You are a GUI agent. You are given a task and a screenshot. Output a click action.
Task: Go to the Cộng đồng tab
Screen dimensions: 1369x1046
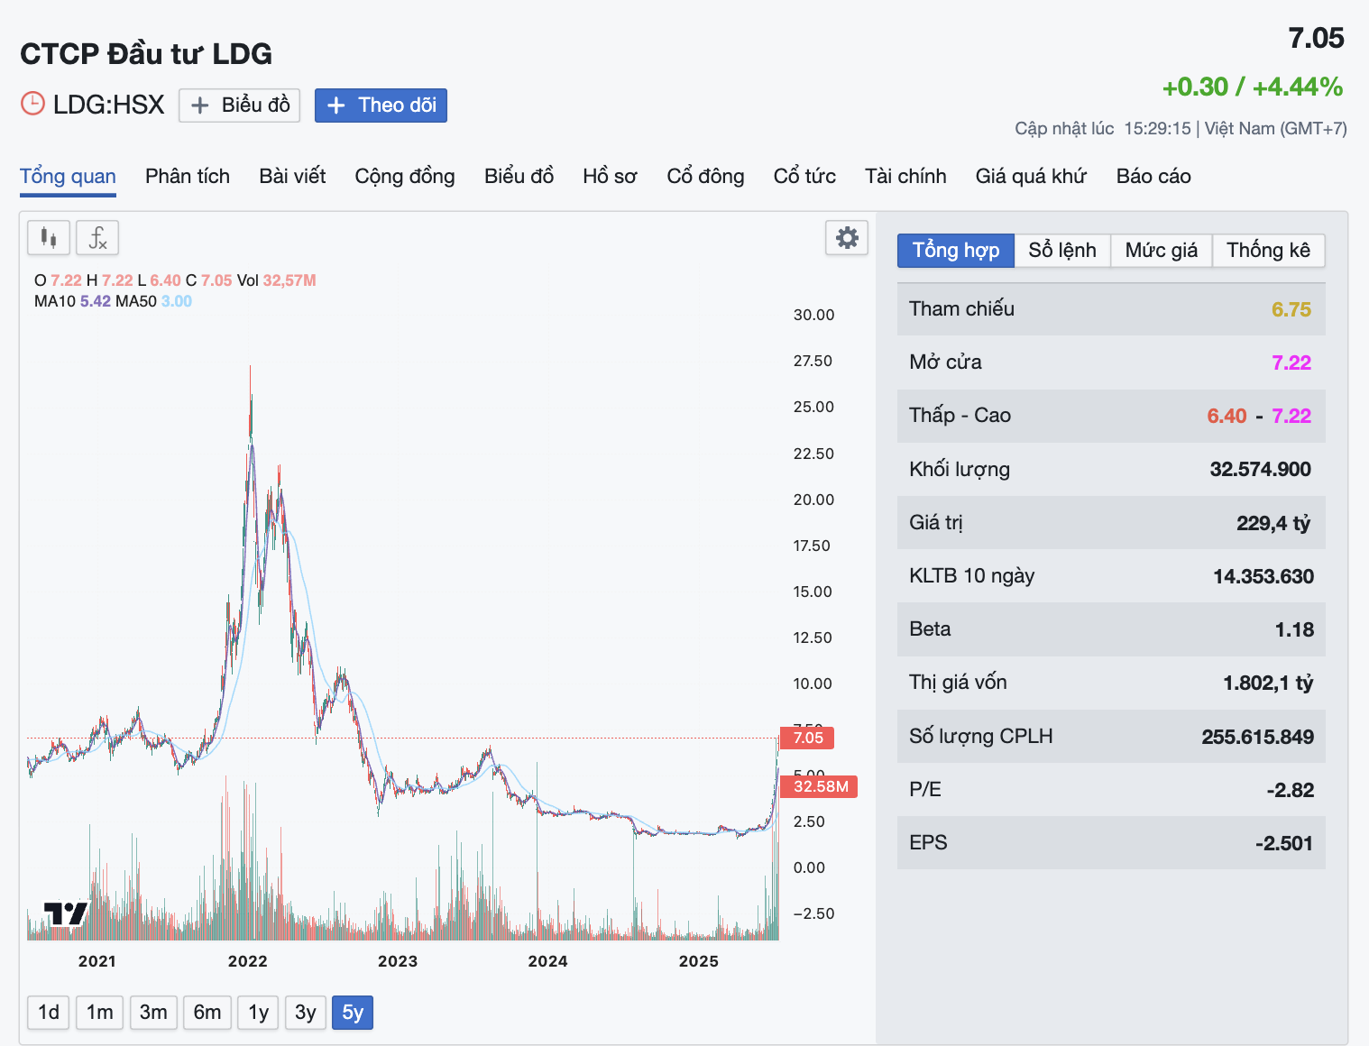point(405,176)
